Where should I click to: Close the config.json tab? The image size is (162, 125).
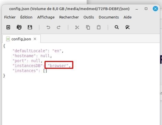coord(35,39)
